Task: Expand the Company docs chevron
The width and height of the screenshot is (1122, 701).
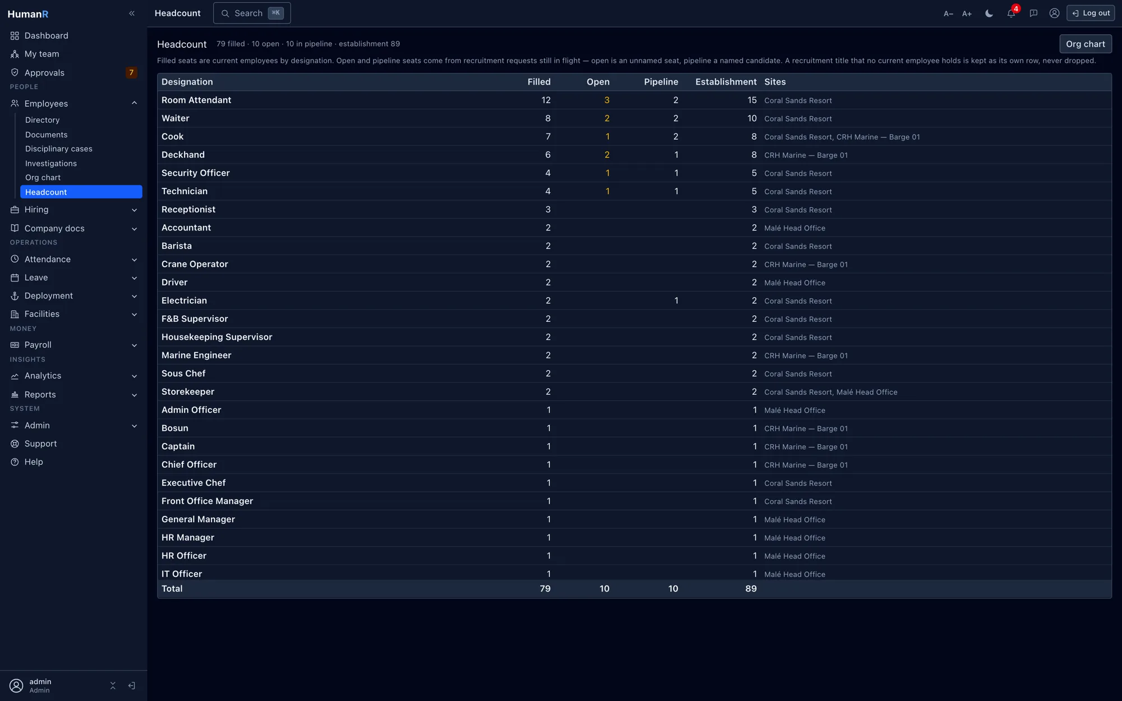Action: click(x=134, y=229)
